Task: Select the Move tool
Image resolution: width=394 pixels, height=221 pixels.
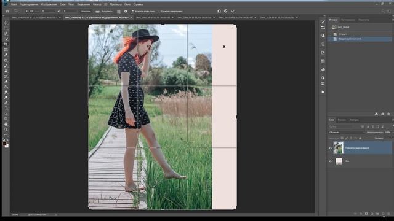Action: (x=6, y=23)
